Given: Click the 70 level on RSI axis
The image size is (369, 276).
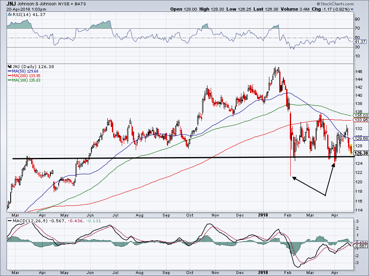Looking at the screenshot, I should point(358,28).
